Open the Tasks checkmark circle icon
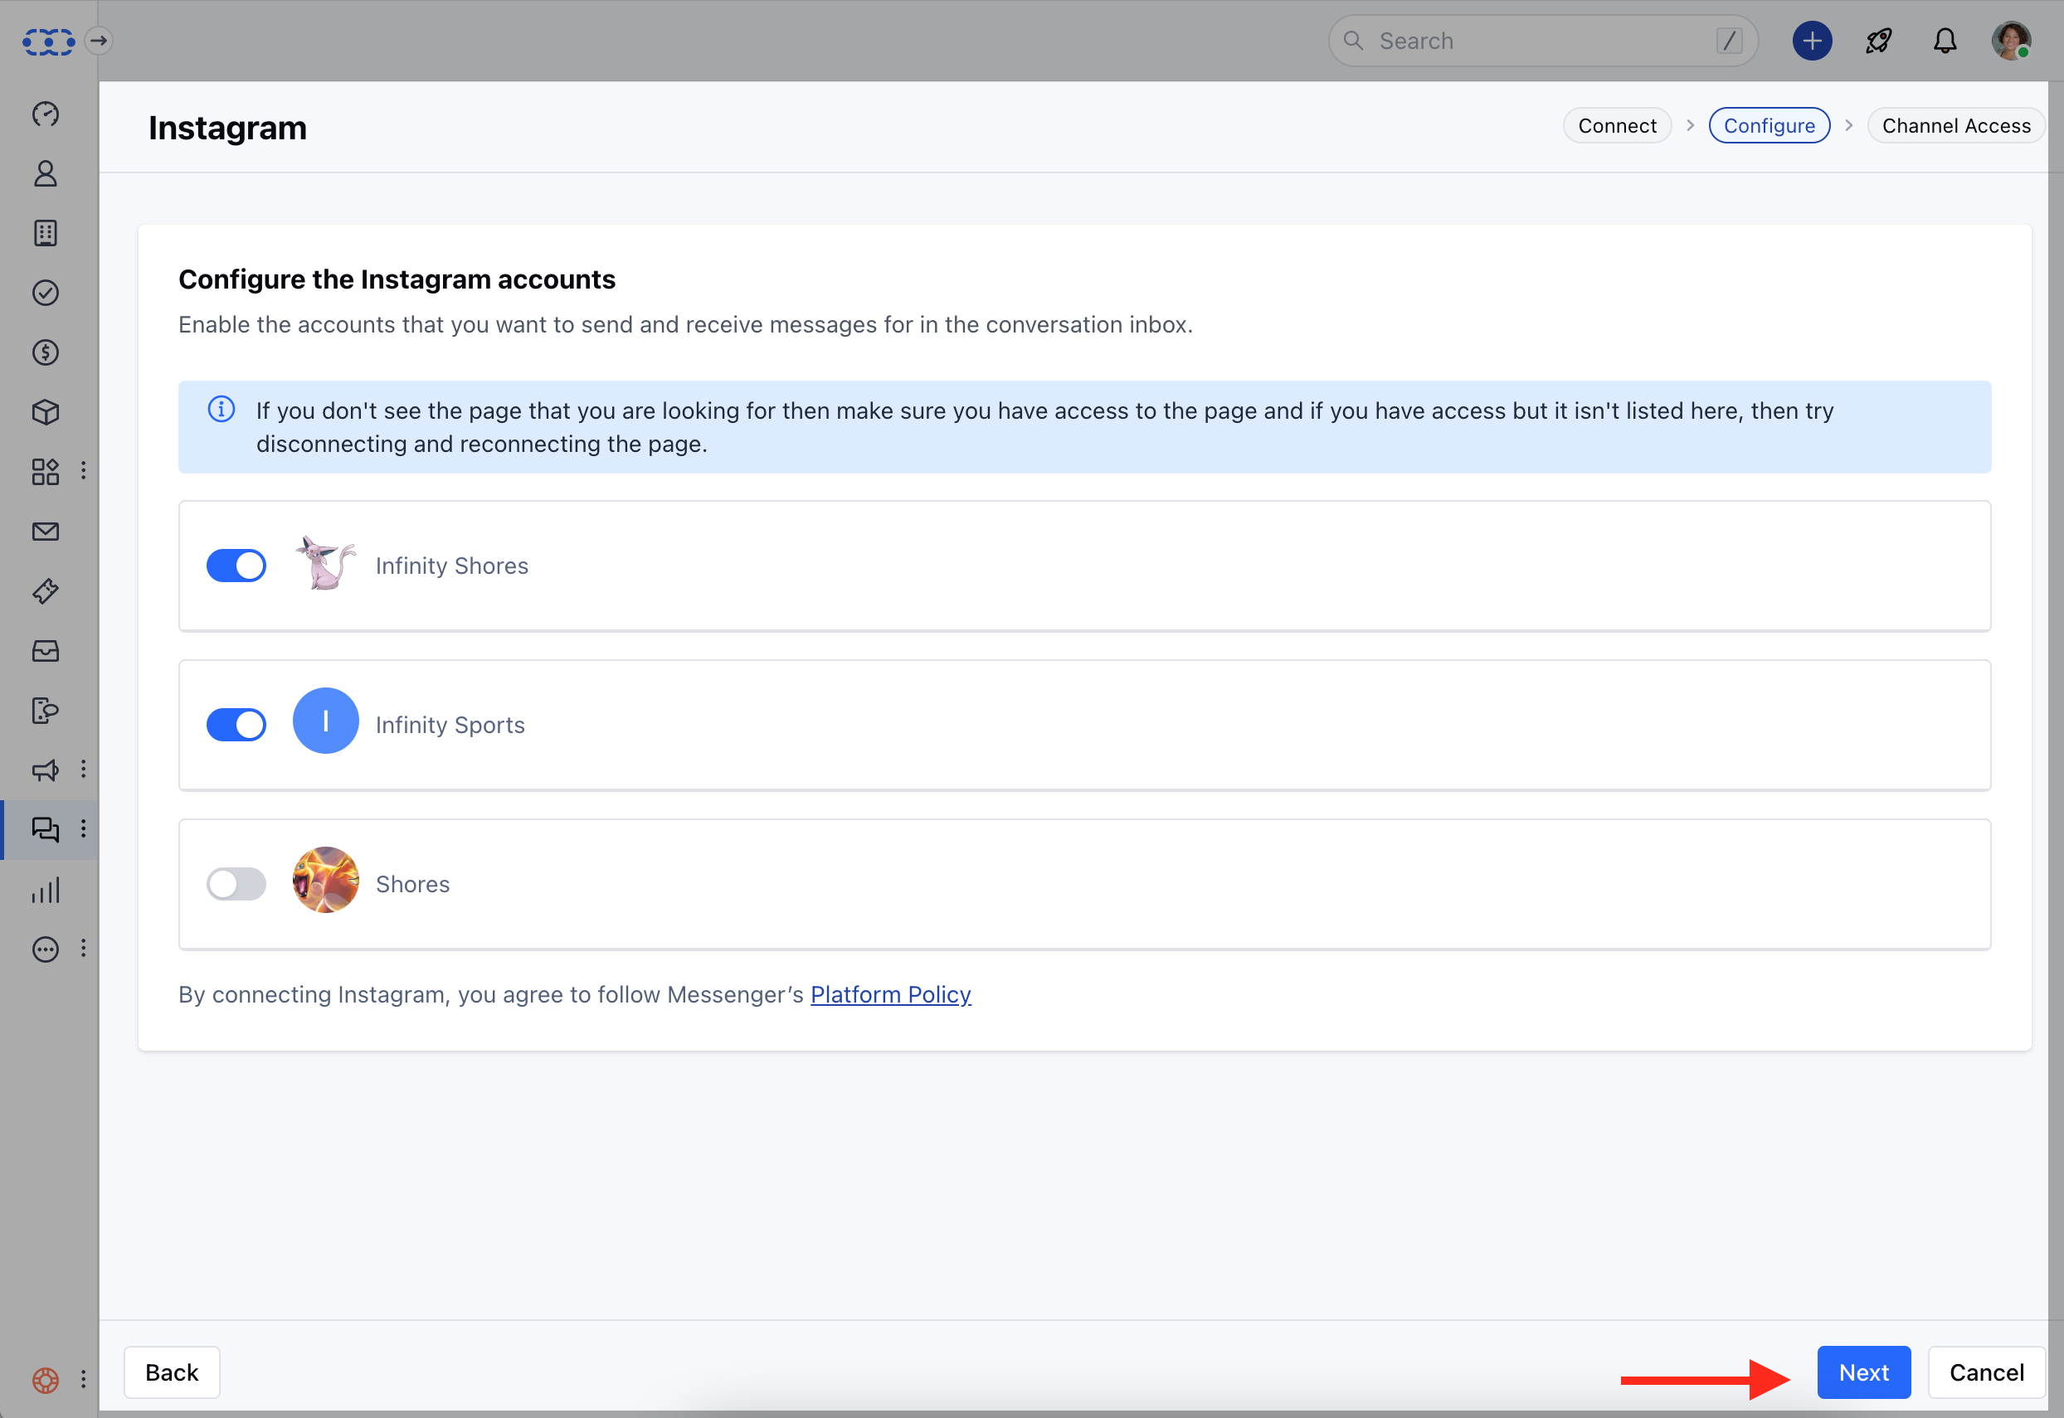 [46, 292]
